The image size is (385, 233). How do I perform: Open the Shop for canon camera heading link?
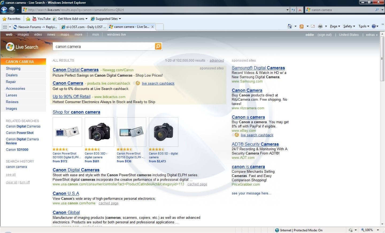[76, 112]
